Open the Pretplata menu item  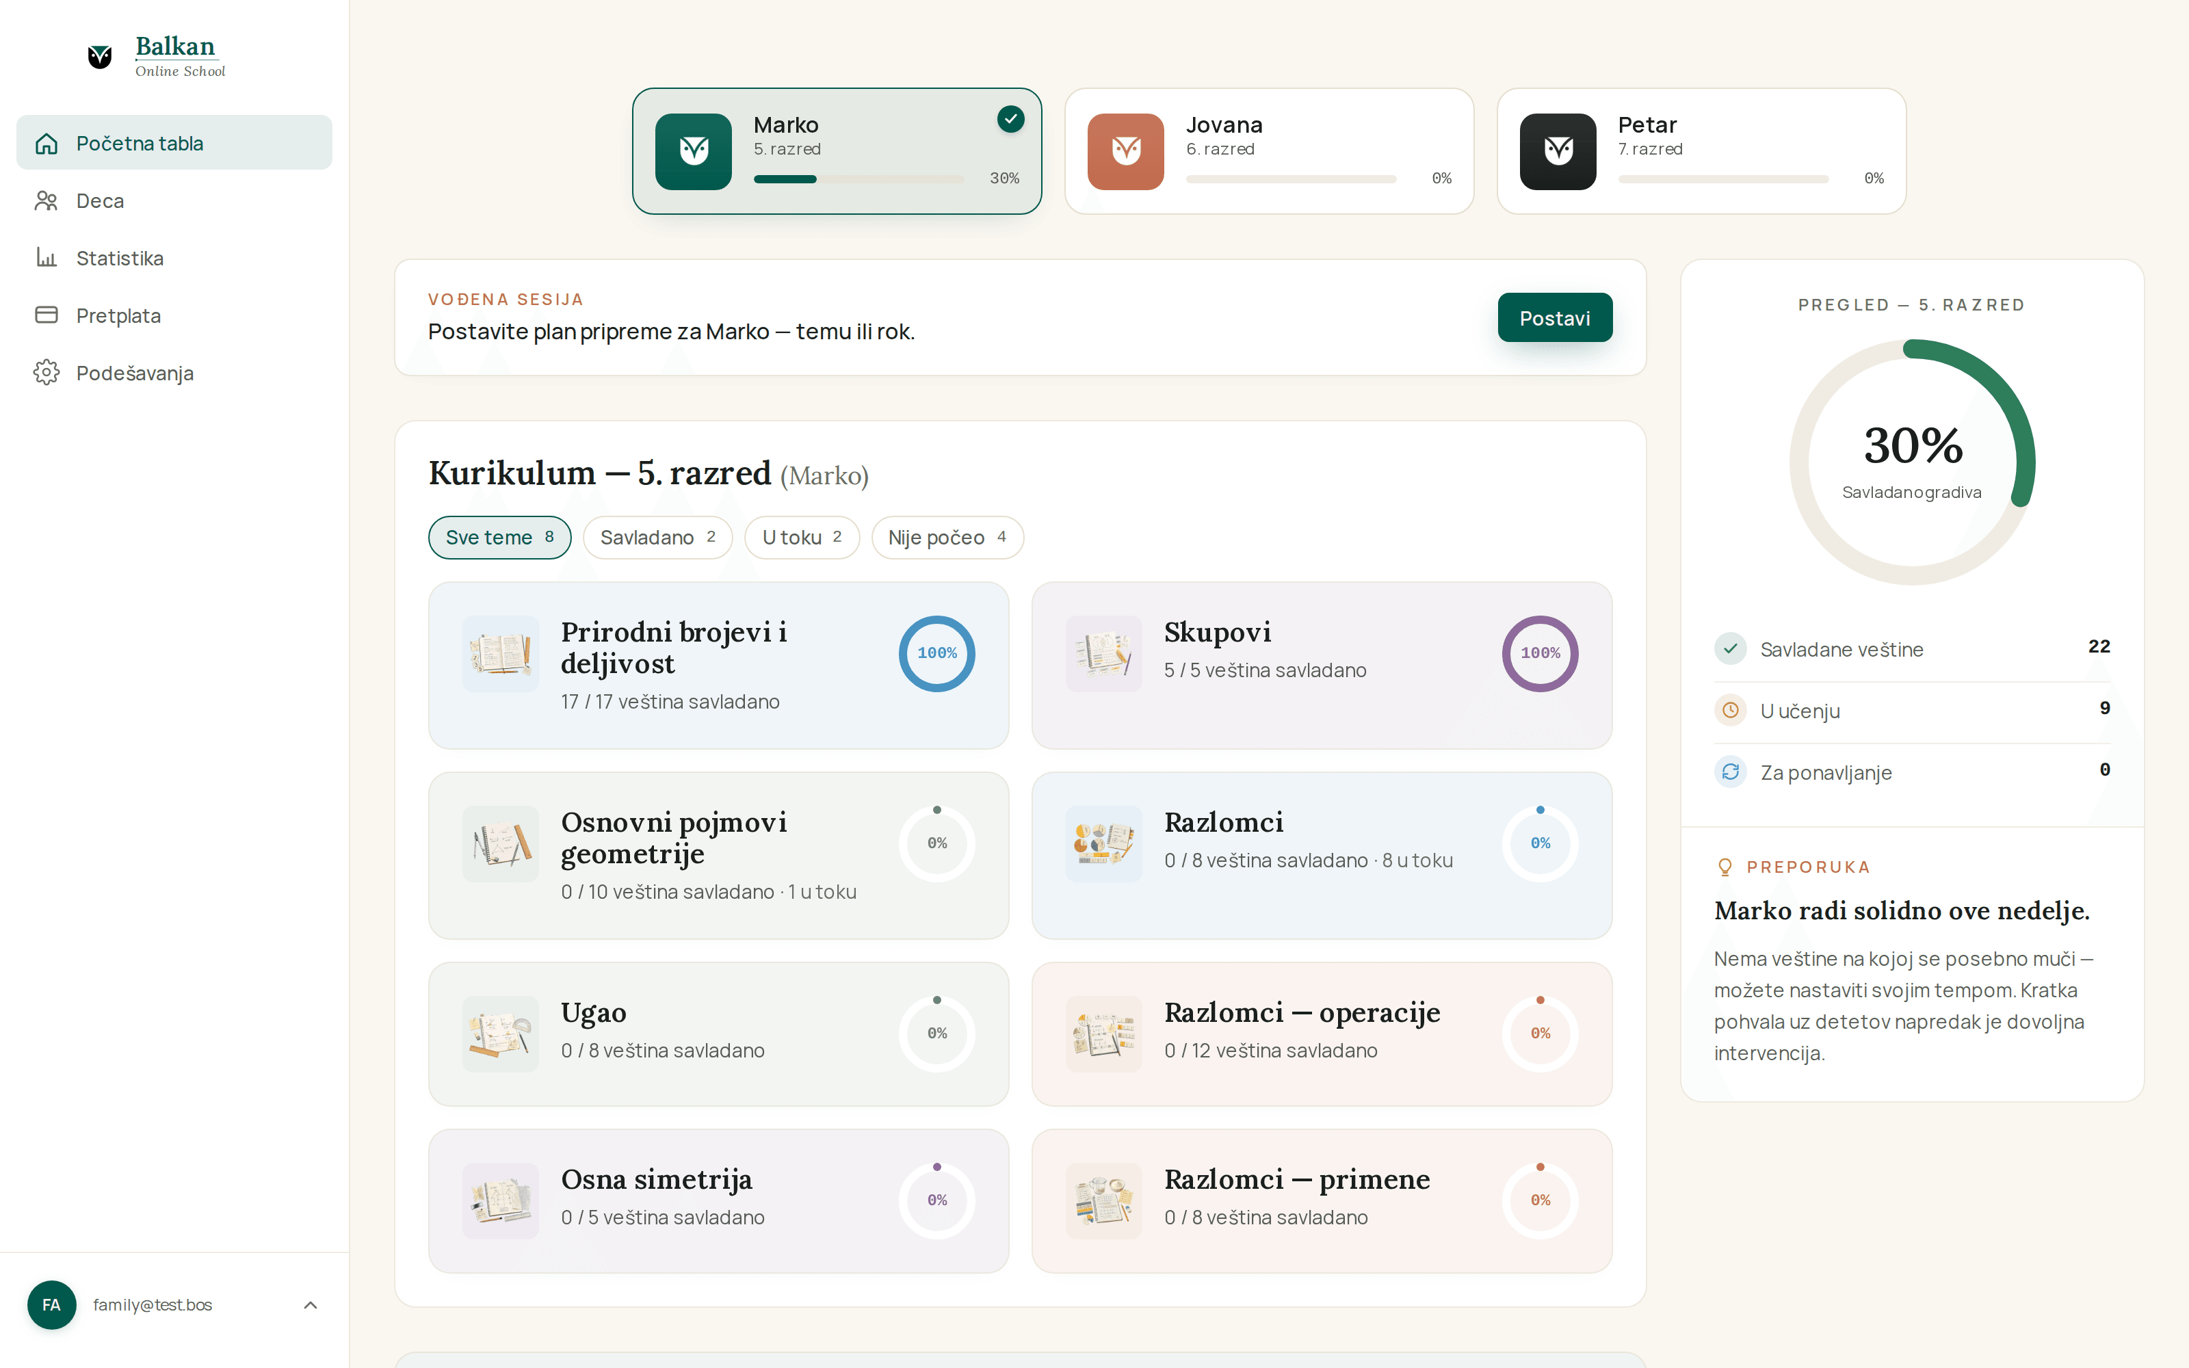coord(174,315)
